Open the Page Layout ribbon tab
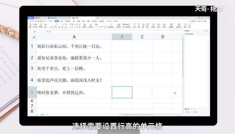Image resolution: width=235 pixels, height=134 pixels. click(x=67, y=21)
